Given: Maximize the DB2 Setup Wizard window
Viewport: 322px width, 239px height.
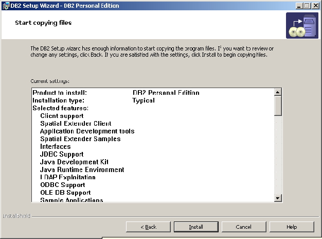Looking at the screenshot, I should point(307,6).
